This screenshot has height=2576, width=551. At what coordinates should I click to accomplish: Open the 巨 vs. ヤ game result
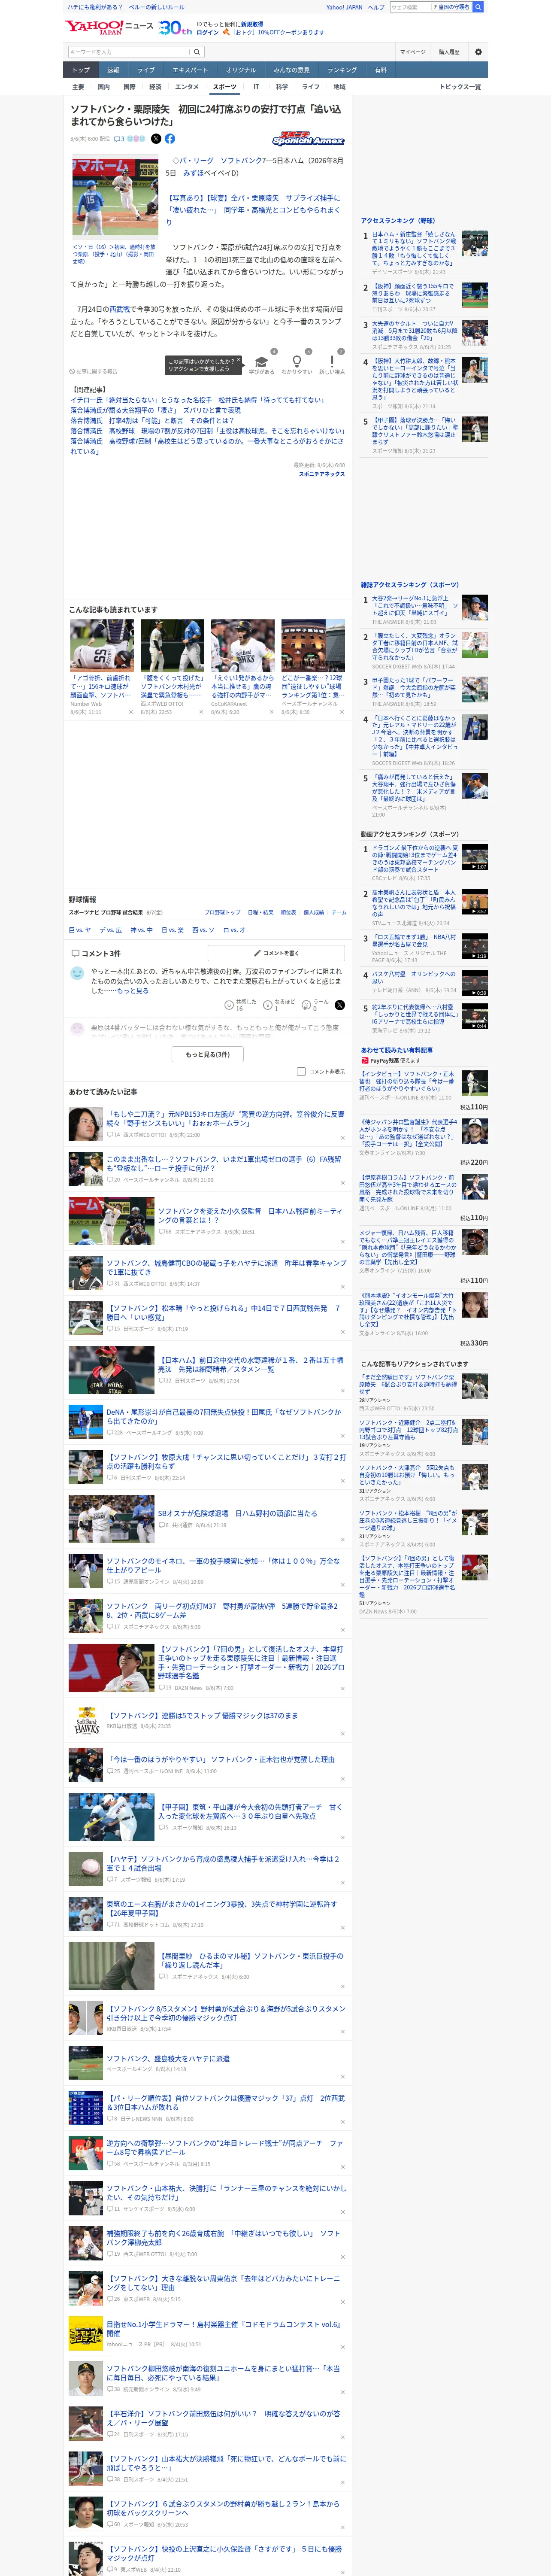click(80, 930)
